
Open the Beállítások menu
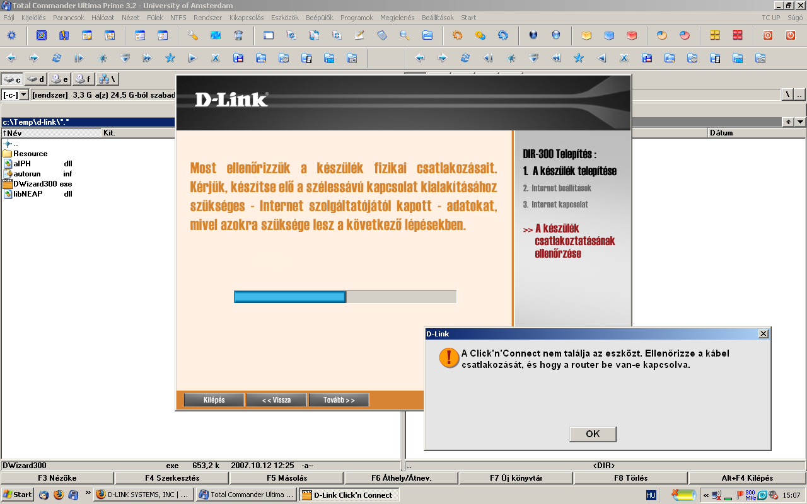tap(438, 18)
